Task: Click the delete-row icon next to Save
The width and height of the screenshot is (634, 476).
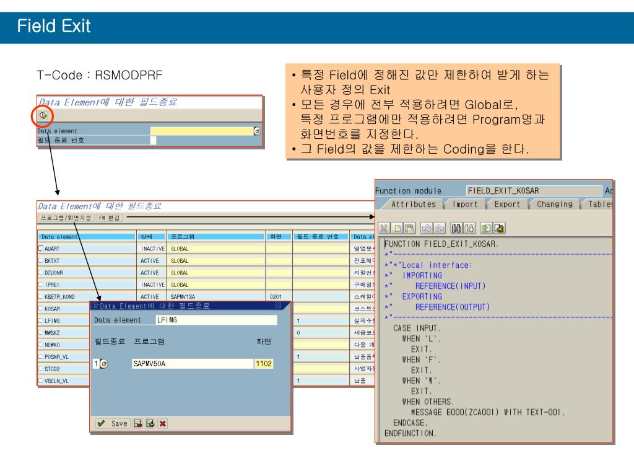Action: click(138, 423)
